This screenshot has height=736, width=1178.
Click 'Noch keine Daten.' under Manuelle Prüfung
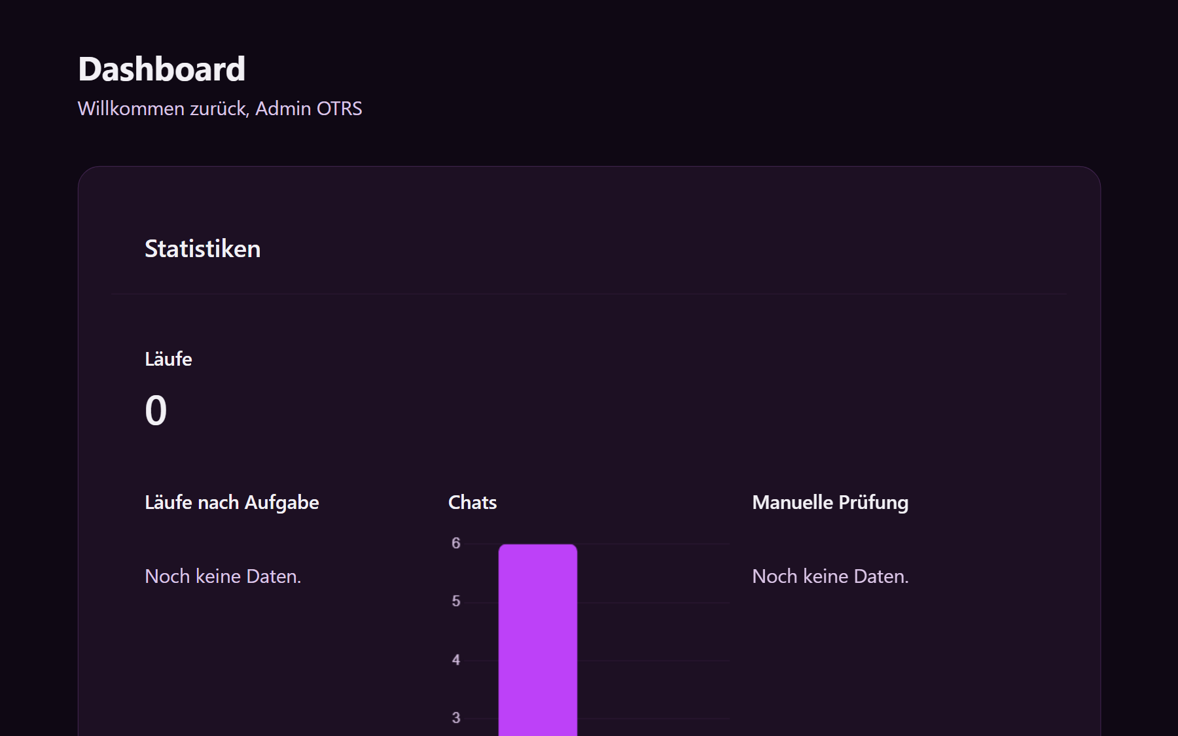click(x=830, y=576)
